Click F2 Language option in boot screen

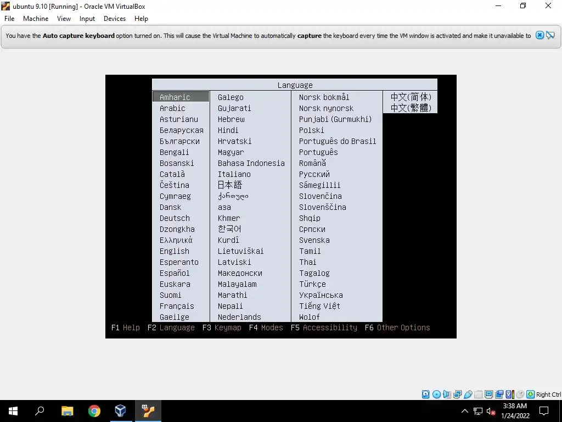tap(171, 327)
